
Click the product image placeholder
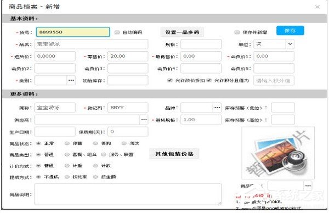coord(278,153)
